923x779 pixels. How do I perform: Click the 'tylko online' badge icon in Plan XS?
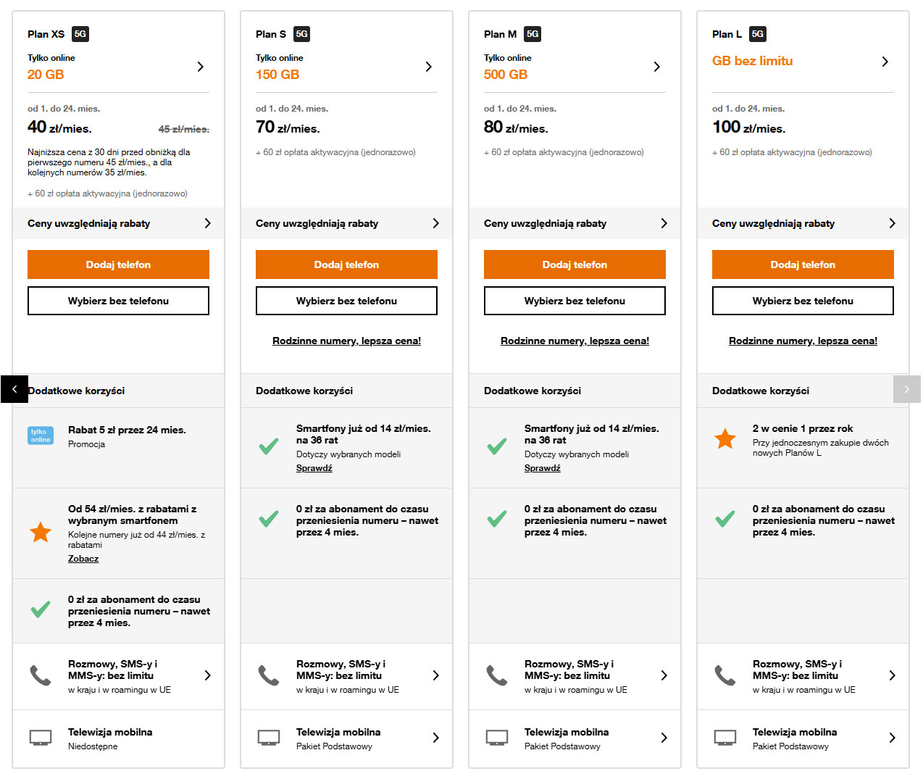click(x=41, y=436)
